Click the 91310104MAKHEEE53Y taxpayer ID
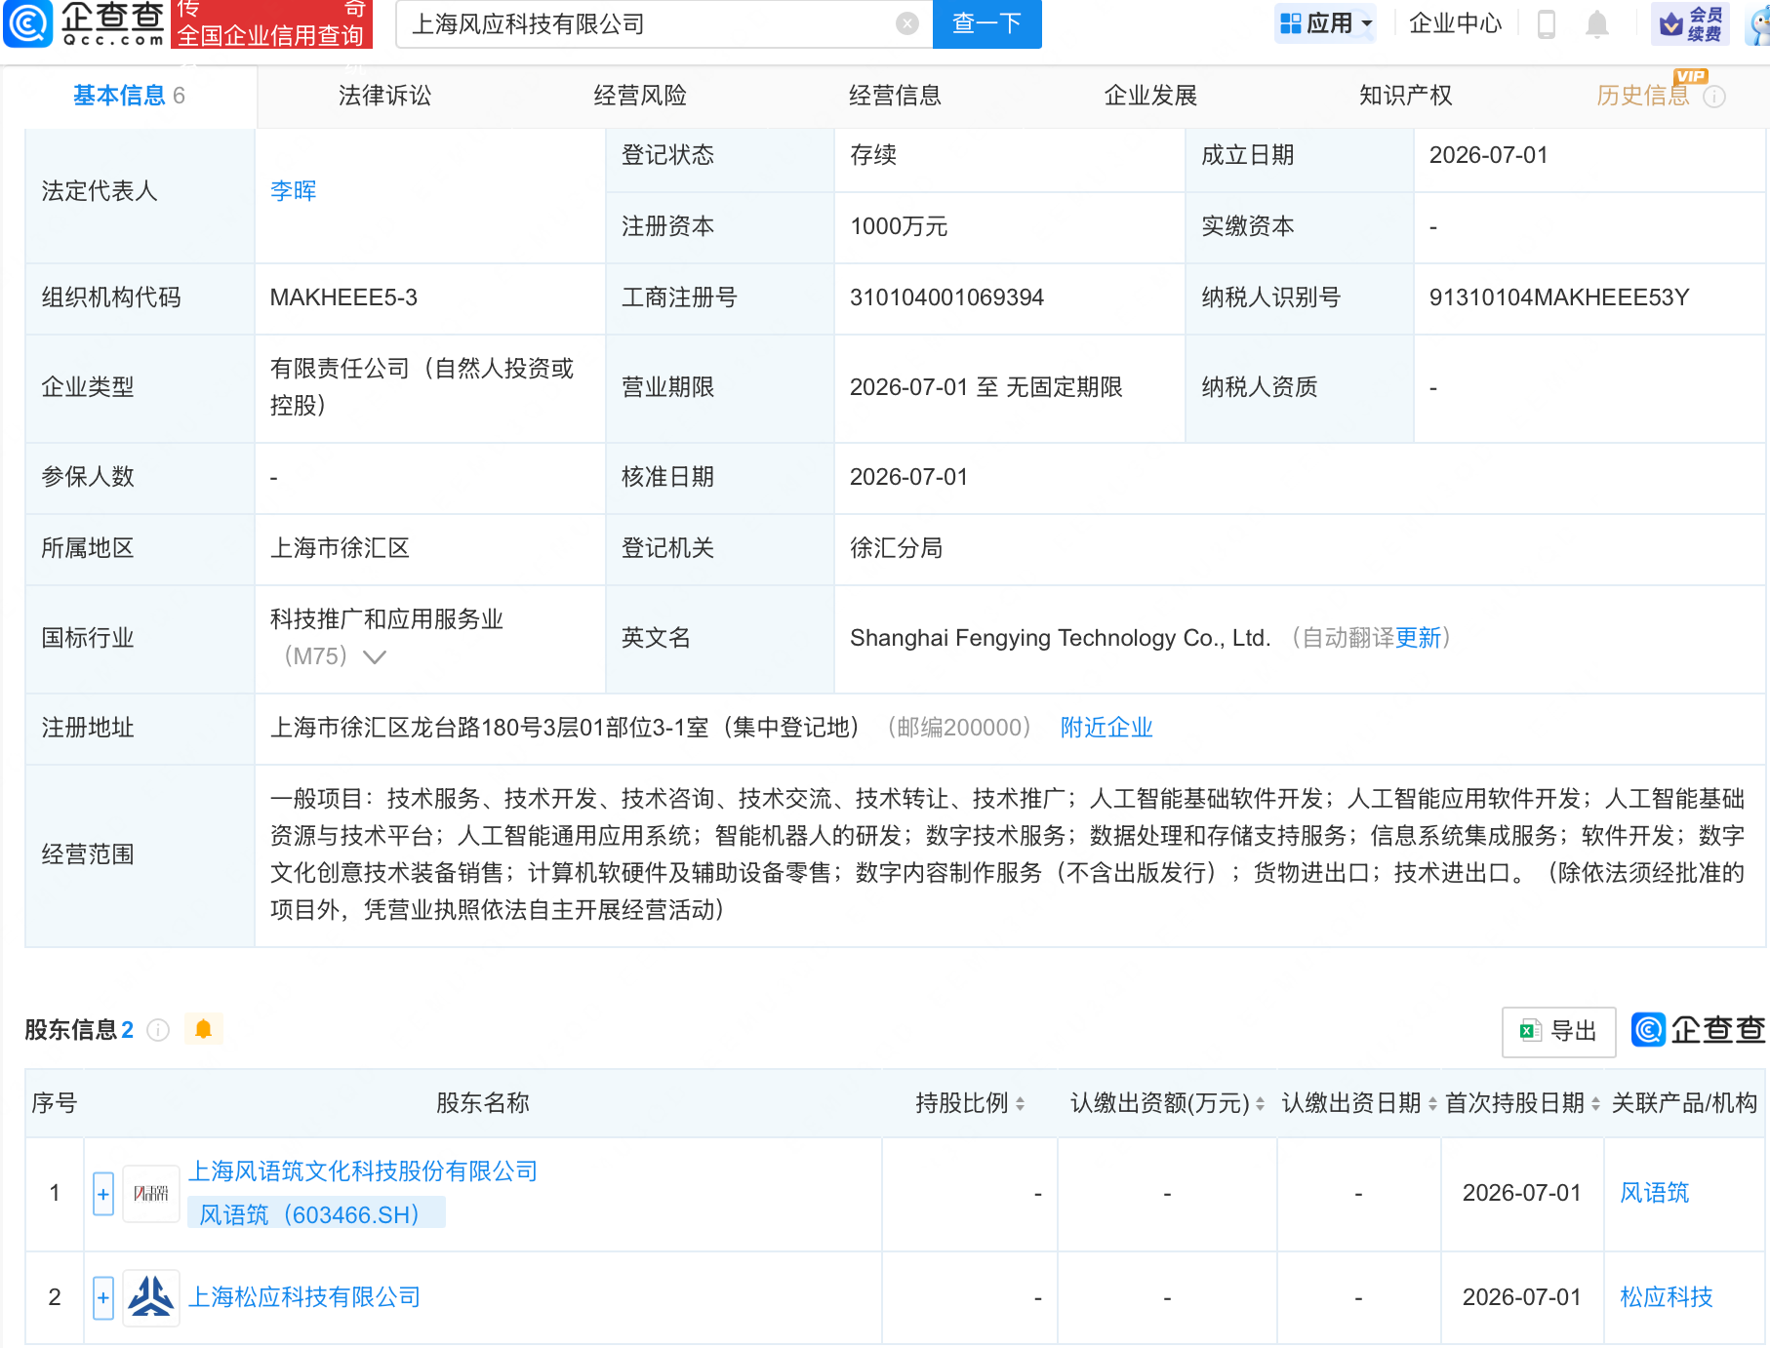 [1559, 297]
